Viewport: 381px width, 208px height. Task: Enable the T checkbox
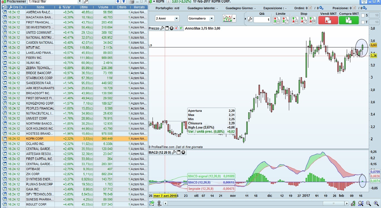pos(363,22)
